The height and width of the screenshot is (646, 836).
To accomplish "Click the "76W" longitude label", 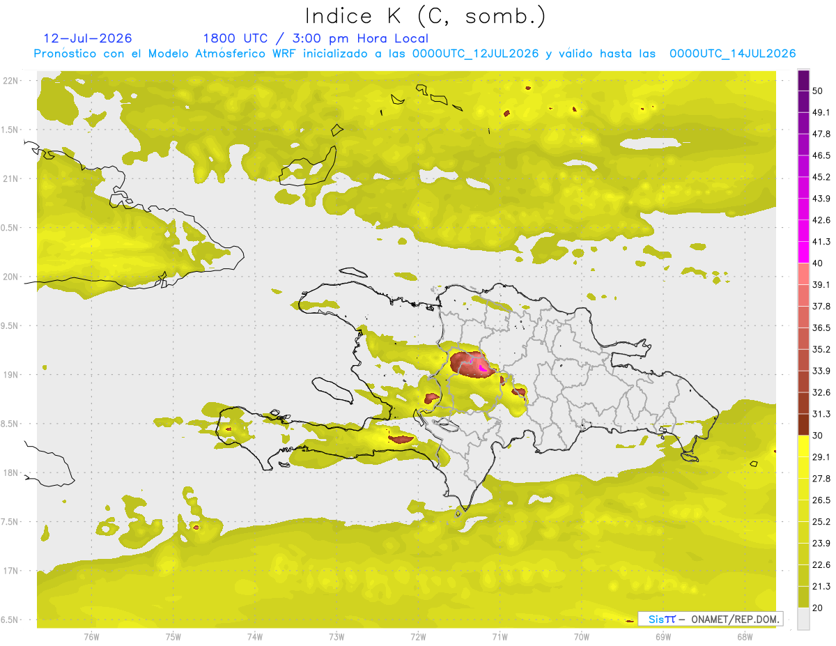I will (x=91, y=636).
